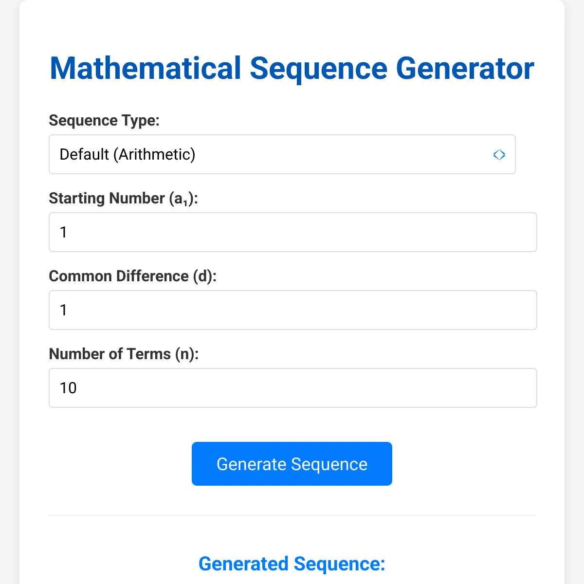Click the Starting Number (a₁) label
The image size is (584, 584).
tap(124, 198)
